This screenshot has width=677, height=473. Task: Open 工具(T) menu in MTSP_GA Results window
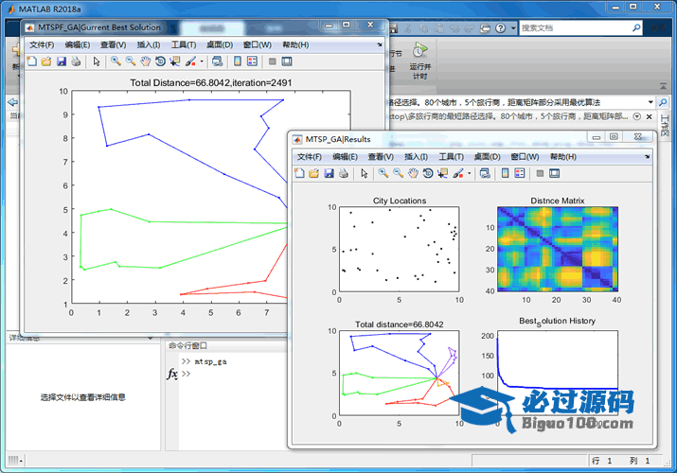pos(452,157)
